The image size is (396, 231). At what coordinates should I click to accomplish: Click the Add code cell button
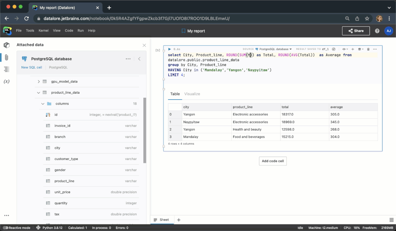[272, 161]
